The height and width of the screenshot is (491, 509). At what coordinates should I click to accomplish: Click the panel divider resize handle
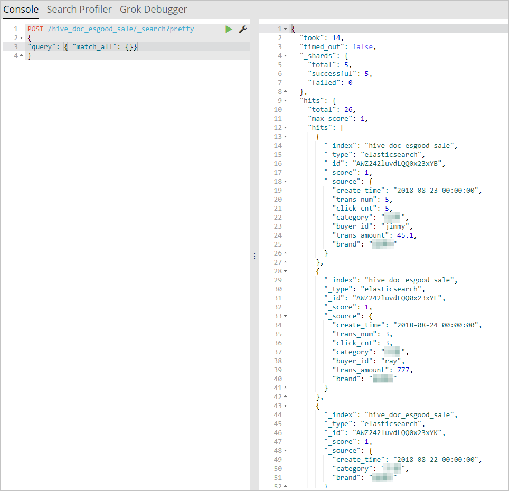tap(254, 256)
